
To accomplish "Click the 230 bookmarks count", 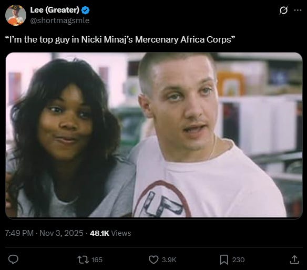I will [238, 259].
